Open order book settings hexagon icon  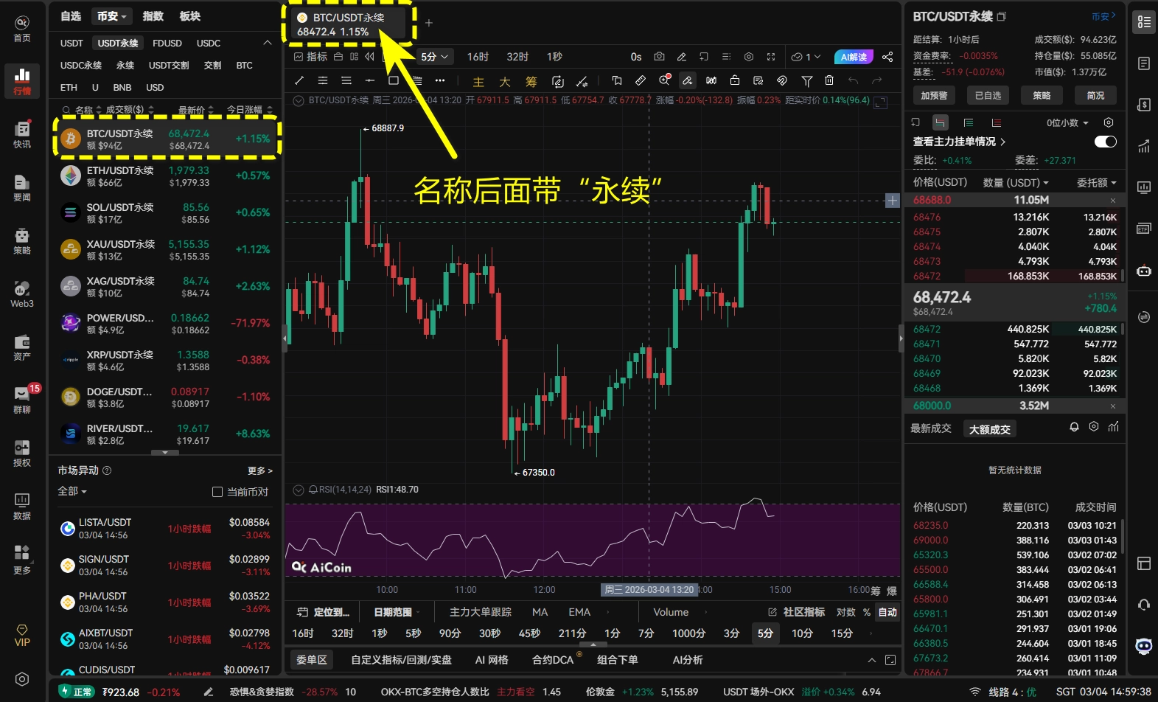[1109, 122]
